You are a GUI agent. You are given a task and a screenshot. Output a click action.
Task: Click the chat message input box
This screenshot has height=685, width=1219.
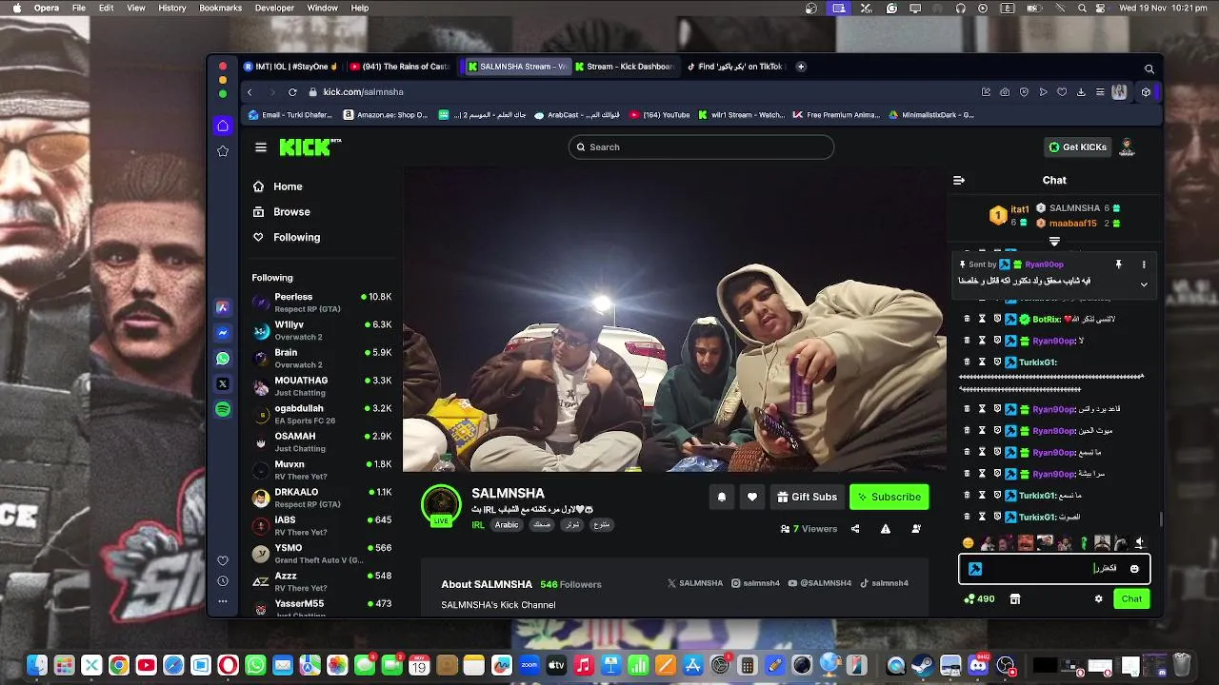tap(1053, 569)
